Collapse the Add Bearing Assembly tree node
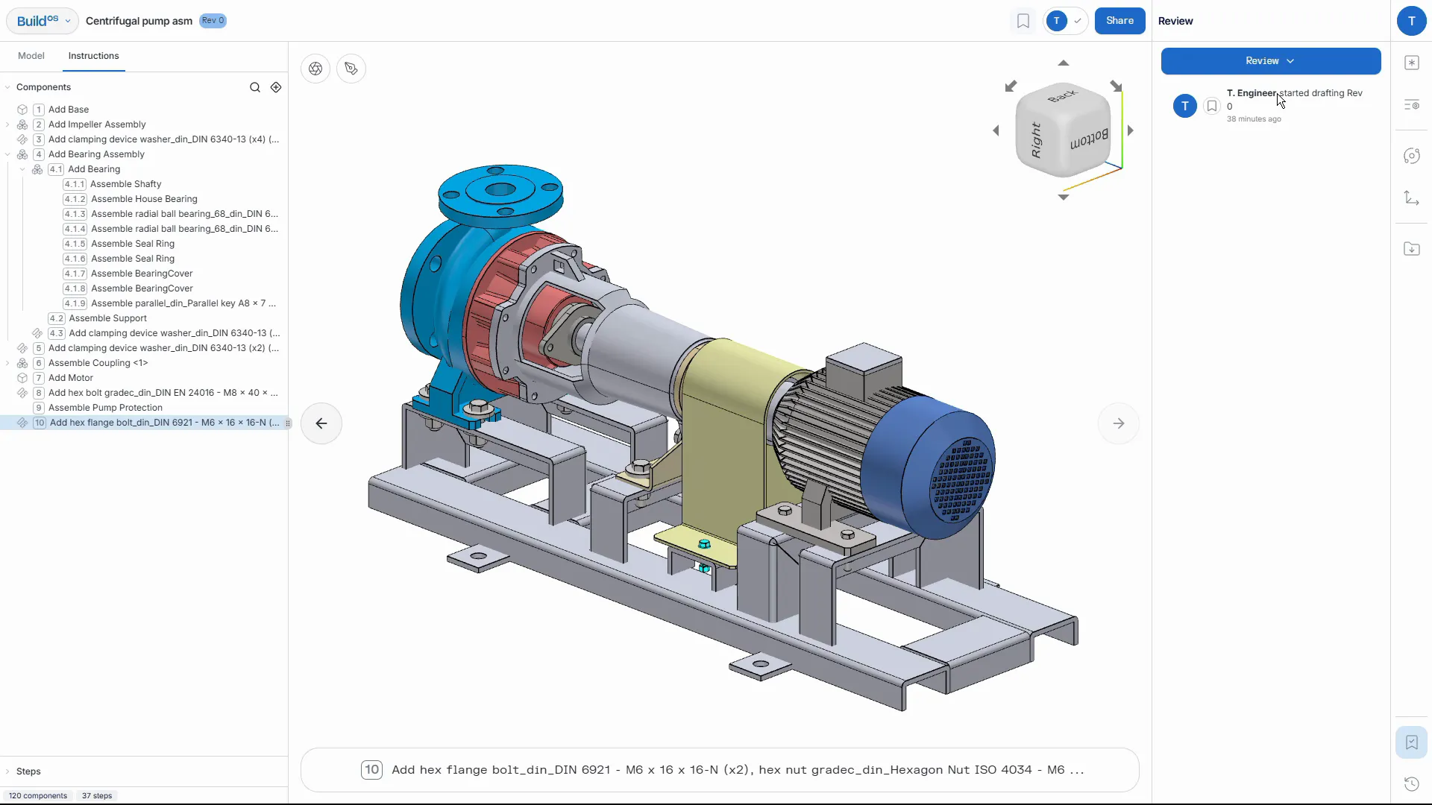The width and height of the screenshot is (1432, 805). [x=7, y=154]
